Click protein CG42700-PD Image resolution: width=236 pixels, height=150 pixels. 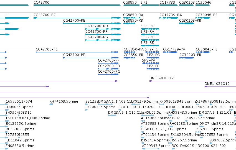[x=108, y=69]
